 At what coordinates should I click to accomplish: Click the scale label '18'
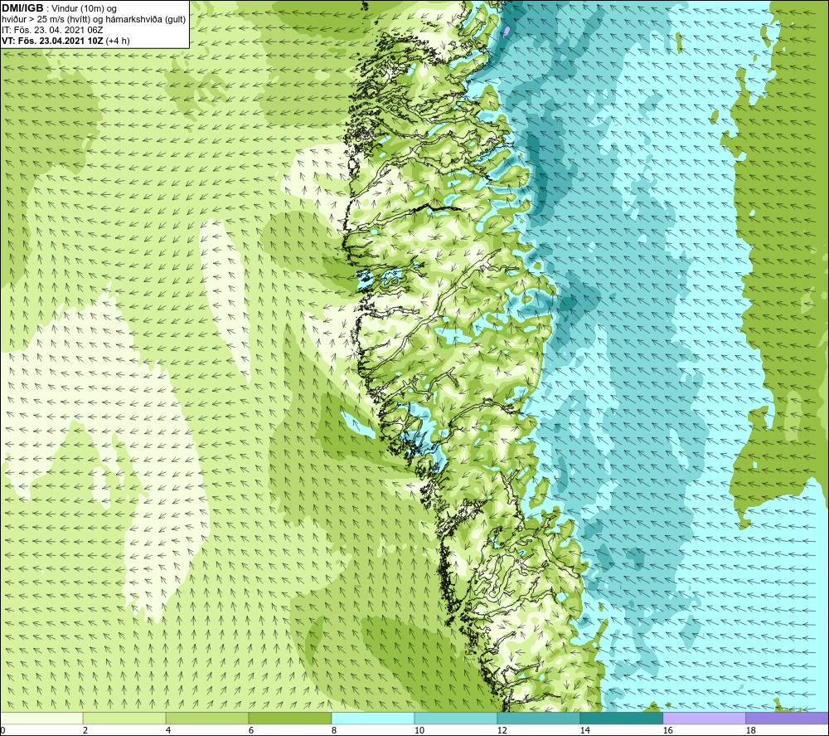pyautogui.click(x=750, y=730)
